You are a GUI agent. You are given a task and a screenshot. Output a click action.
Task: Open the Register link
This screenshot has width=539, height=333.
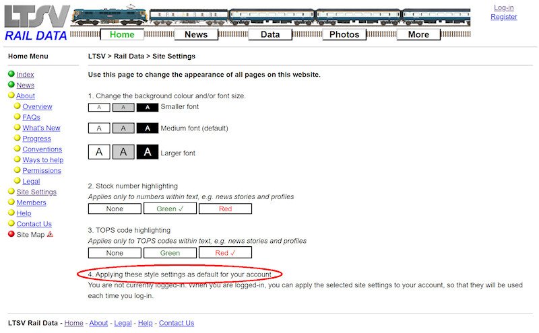503,17
